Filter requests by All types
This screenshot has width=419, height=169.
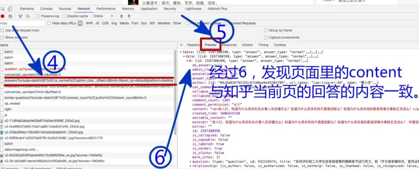(x=80, y=23)
